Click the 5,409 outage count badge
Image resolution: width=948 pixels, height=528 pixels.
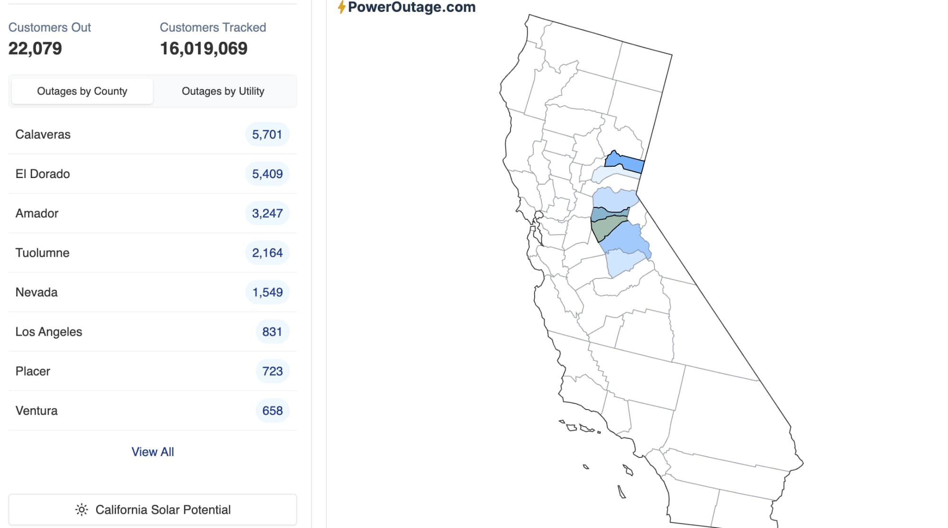267,174
